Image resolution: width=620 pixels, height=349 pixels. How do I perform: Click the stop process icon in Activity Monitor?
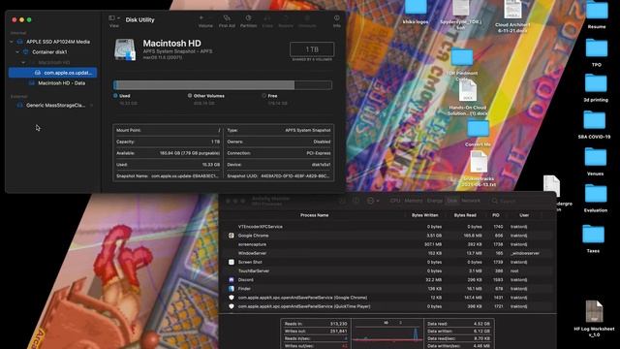point(342,201)
